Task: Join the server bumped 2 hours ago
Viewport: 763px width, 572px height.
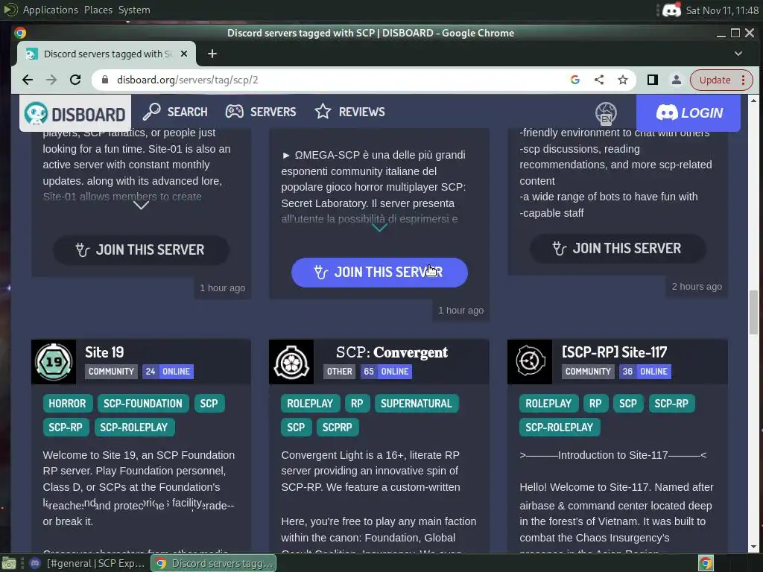Action: (618, 249)
